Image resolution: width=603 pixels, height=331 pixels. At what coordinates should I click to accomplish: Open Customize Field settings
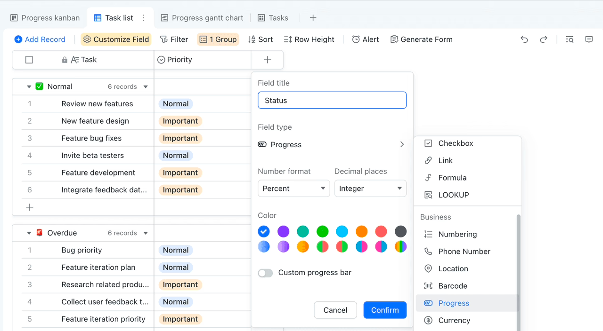[116, 39]
